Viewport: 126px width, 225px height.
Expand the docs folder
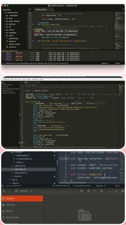[5, 18]
